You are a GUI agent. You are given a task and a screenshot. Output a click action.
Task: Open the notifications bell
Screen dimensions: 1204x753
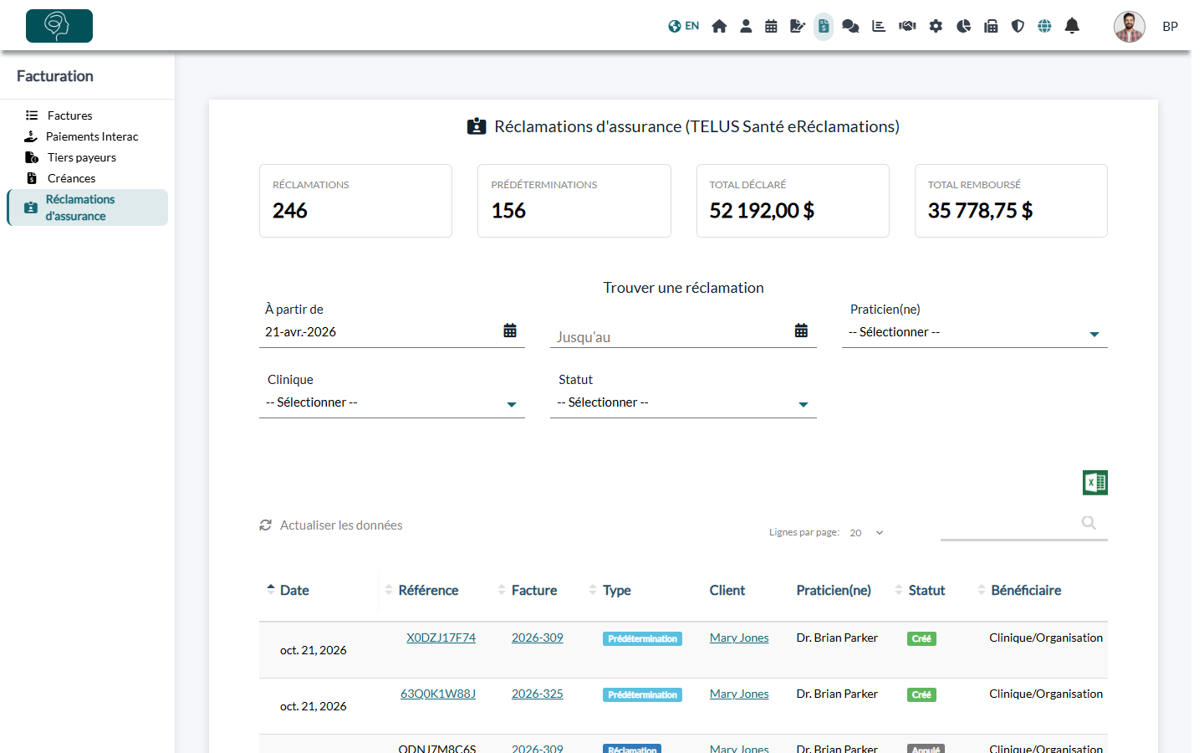pos(1072,26)
